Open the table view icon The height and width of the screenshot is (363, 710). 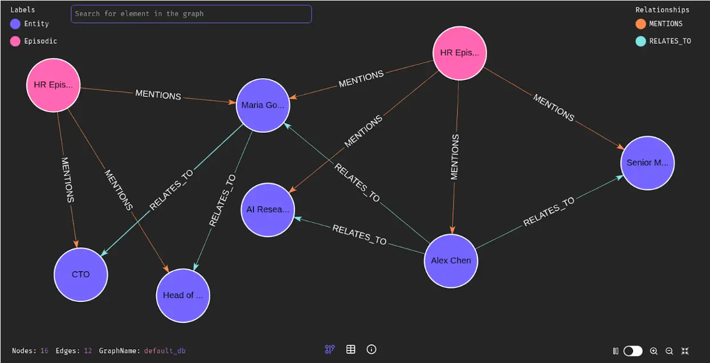click(x=350, y=349)
